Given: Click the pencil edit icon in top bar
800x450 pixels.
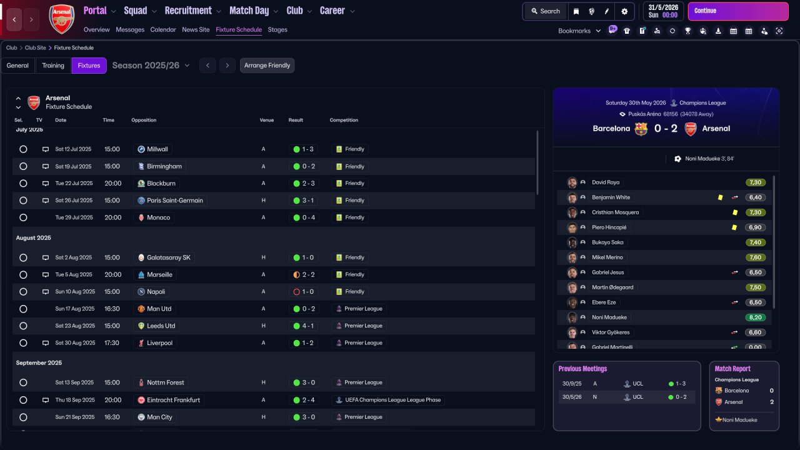Looking at the screenshot, I should point(607,11).
